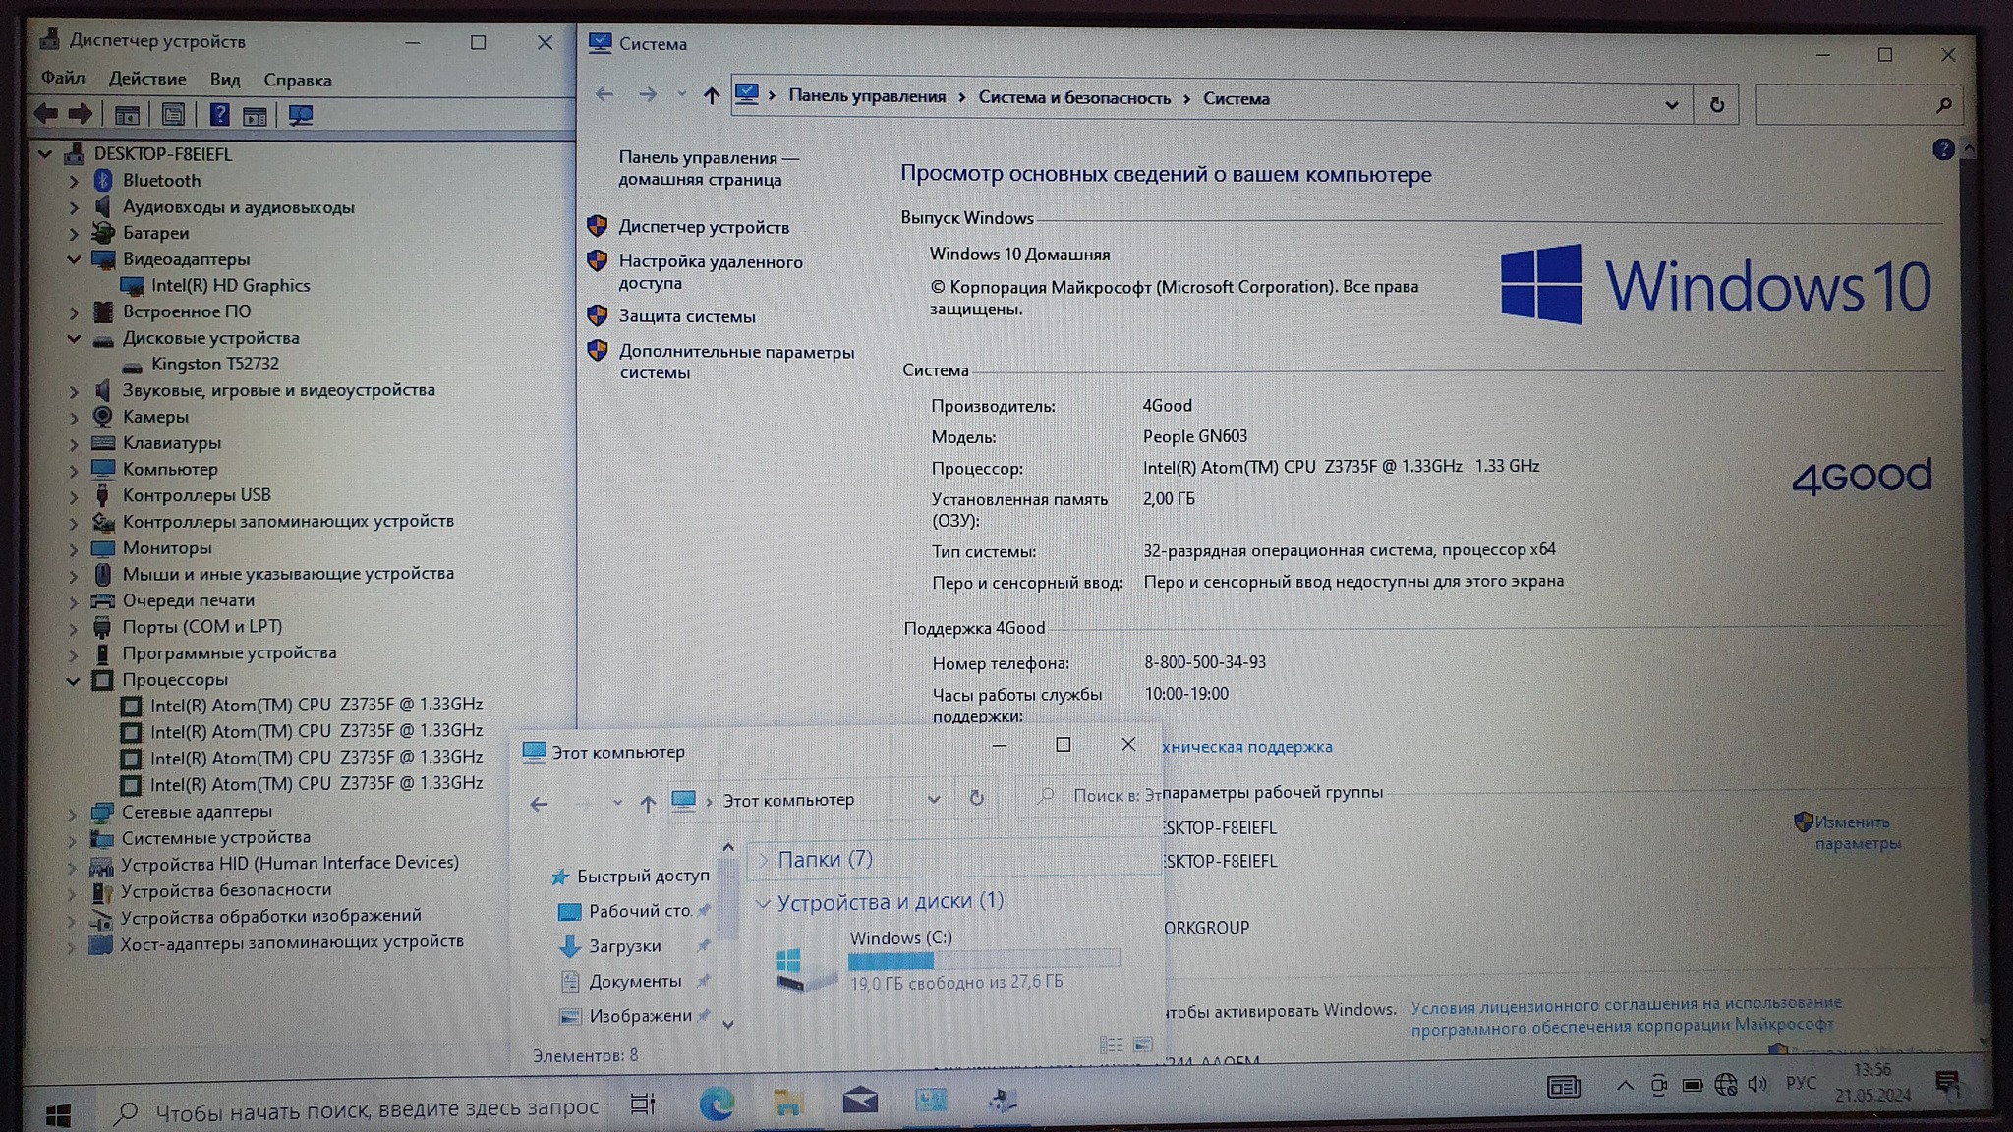Viewport: 2013px width, 1132px height.
Task: Click the scan for hardware changes toolbar icon
Action: [301, 115]
